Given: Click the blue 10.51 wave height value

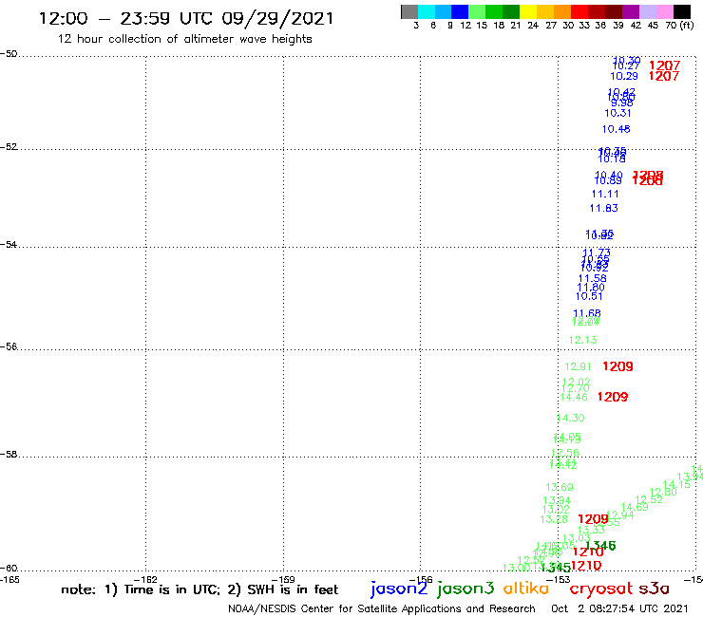Looking at the screenshot, I should point(589,296).
